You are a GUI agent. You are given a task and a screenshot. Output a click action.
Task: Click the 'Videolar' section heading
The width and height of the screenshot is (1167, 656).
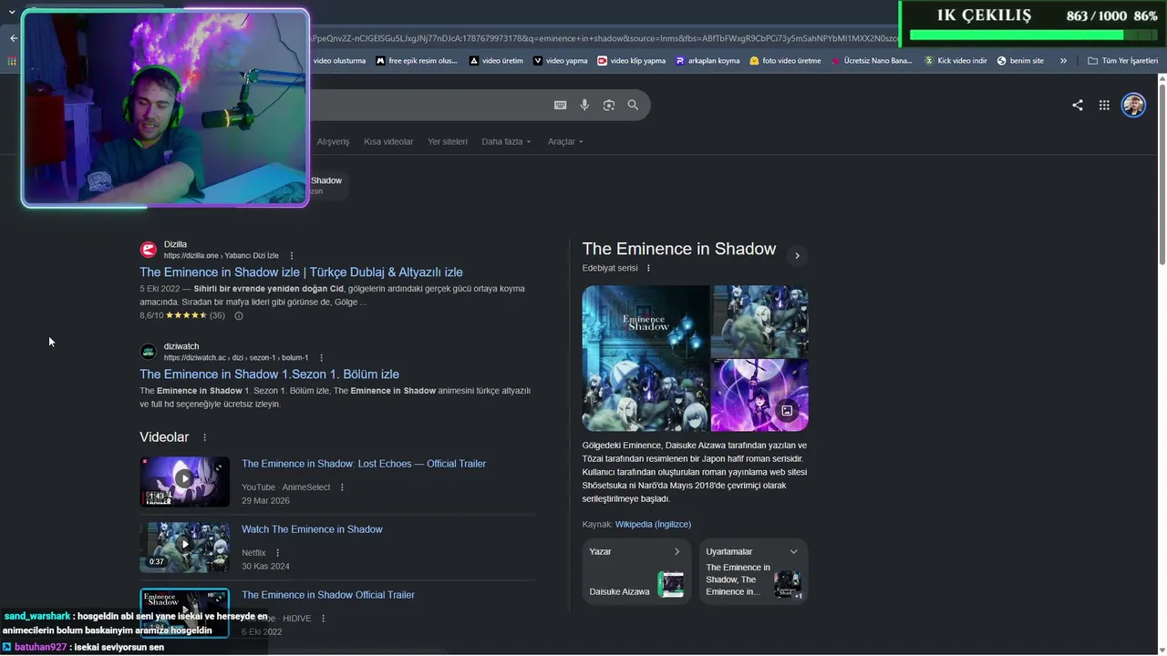(164, 437)
